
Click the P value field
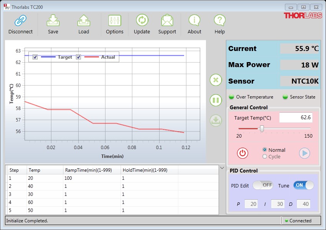point(251,204)
